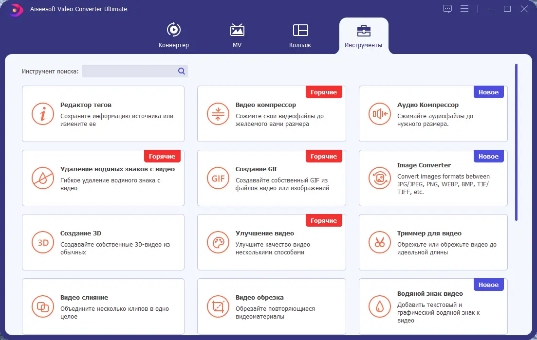Click description 'Convert images formats between JPG/JPEG'
This screenshot has height=340, width=537.
[x=444, y=184]
